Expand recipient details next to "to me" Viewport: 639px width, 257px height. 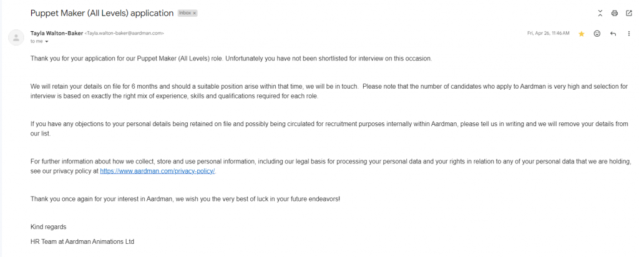[x=46, y=42]
